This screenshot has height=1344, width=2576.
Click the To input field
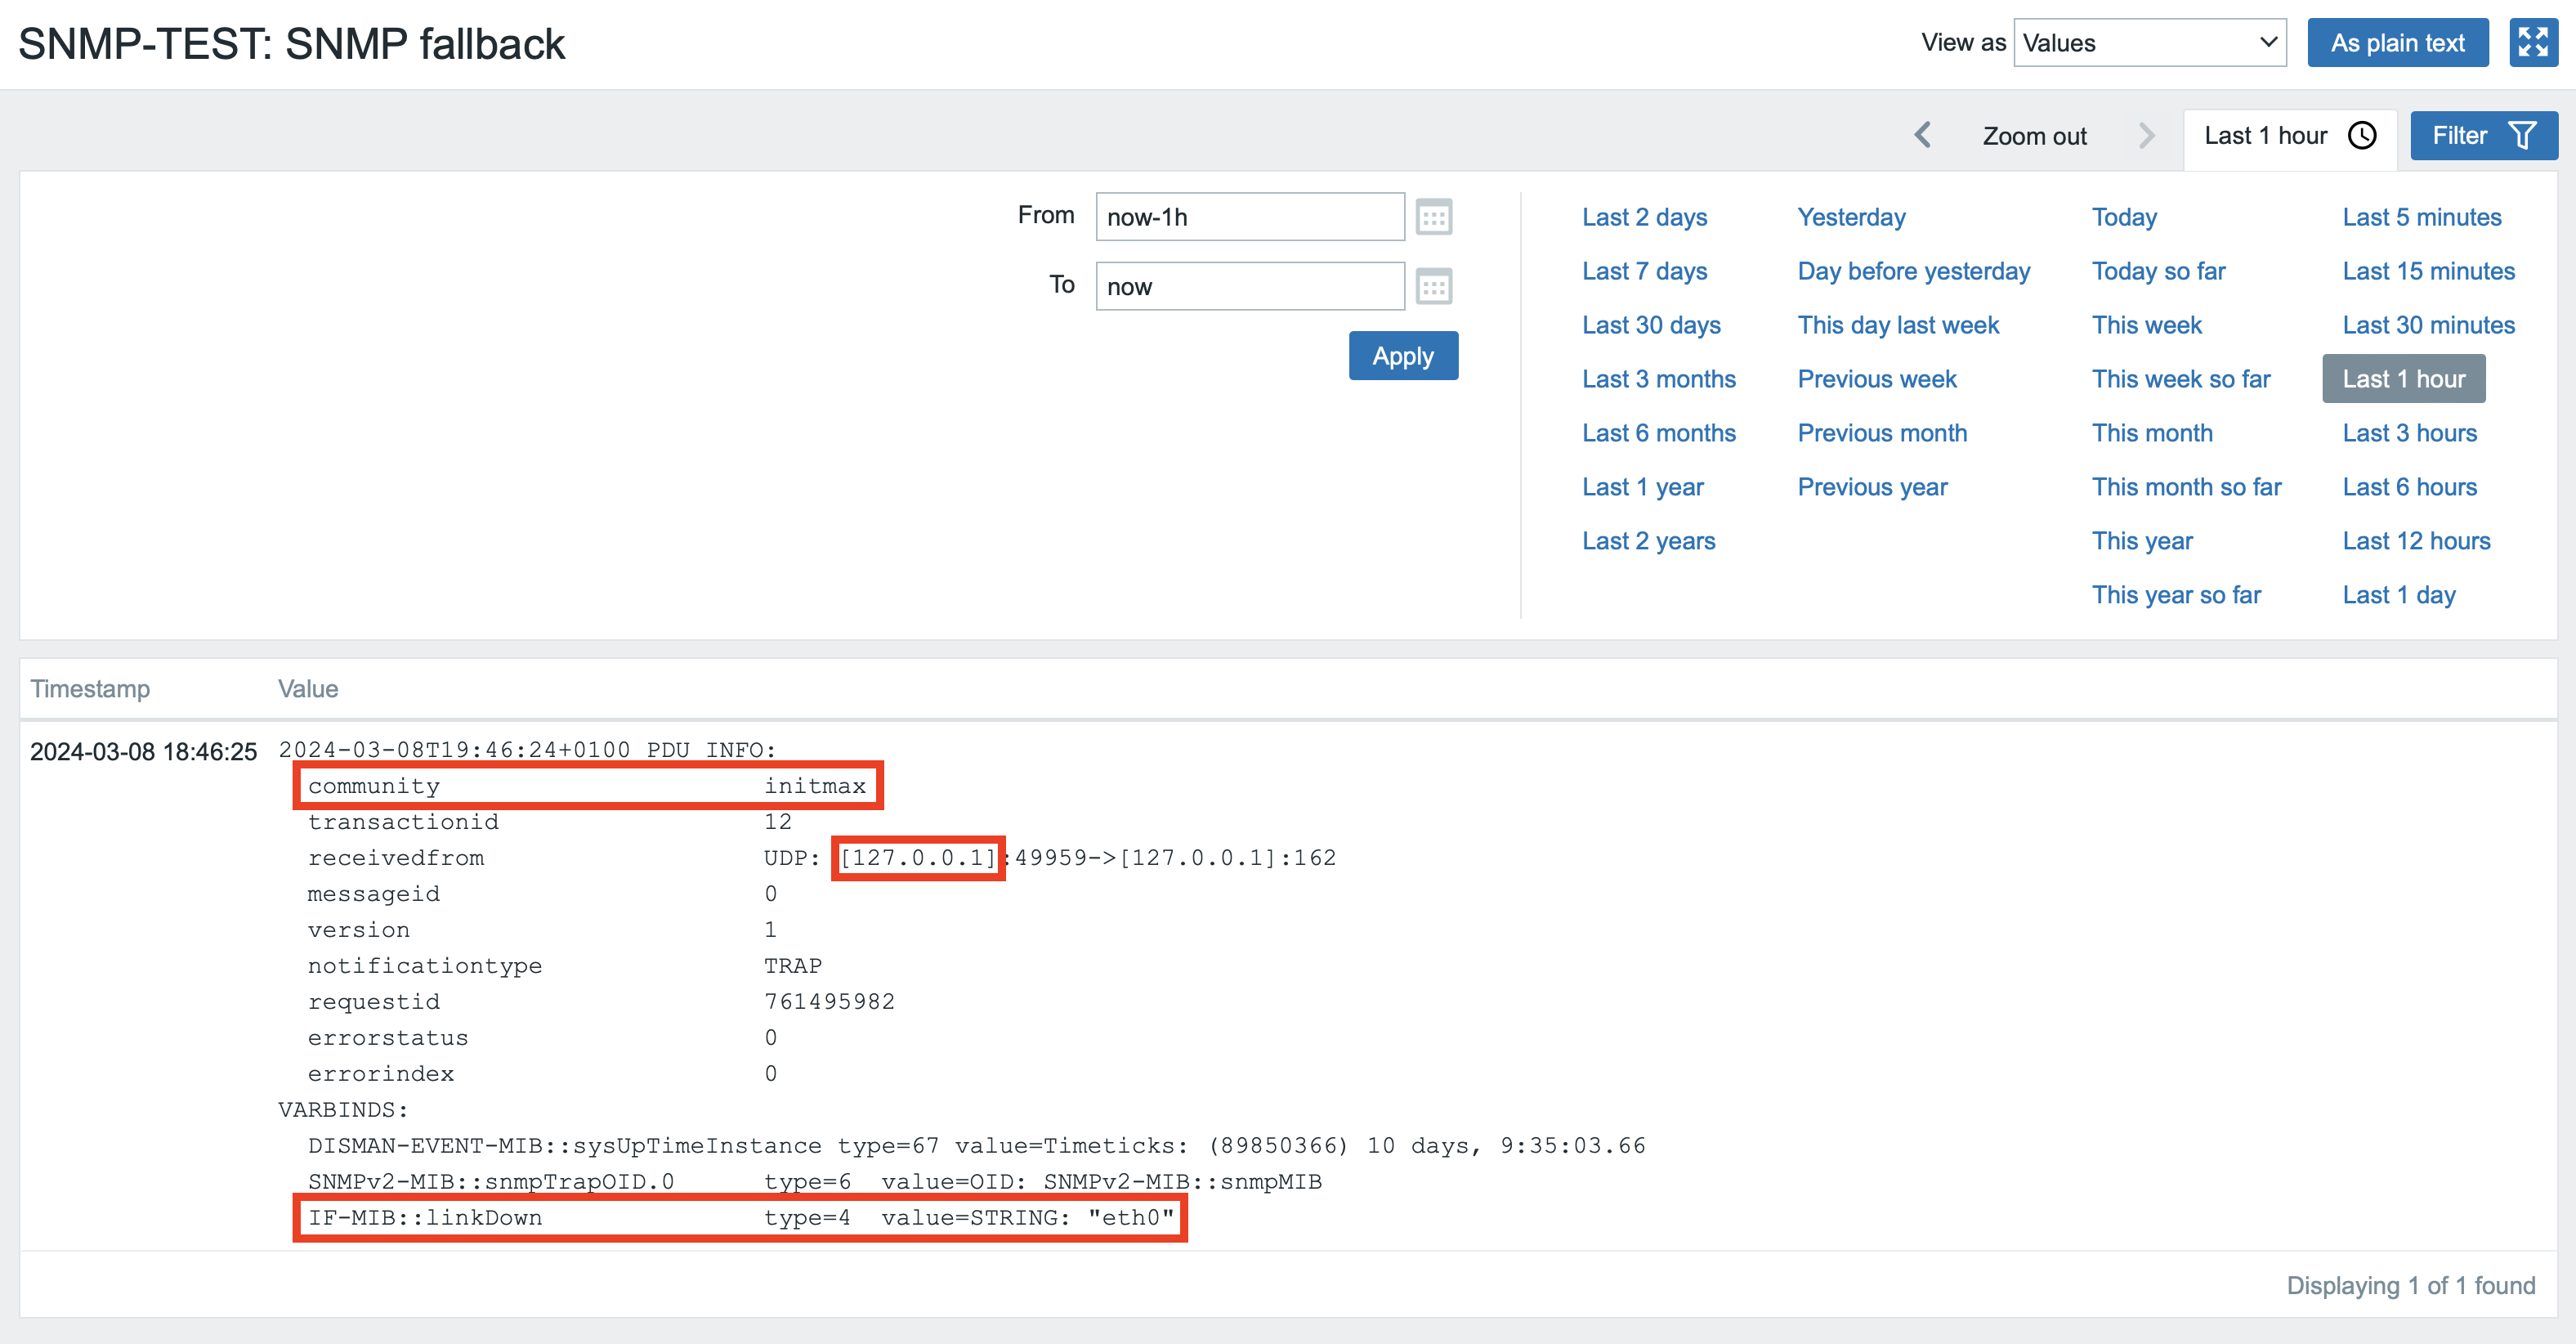(1249, 287)
